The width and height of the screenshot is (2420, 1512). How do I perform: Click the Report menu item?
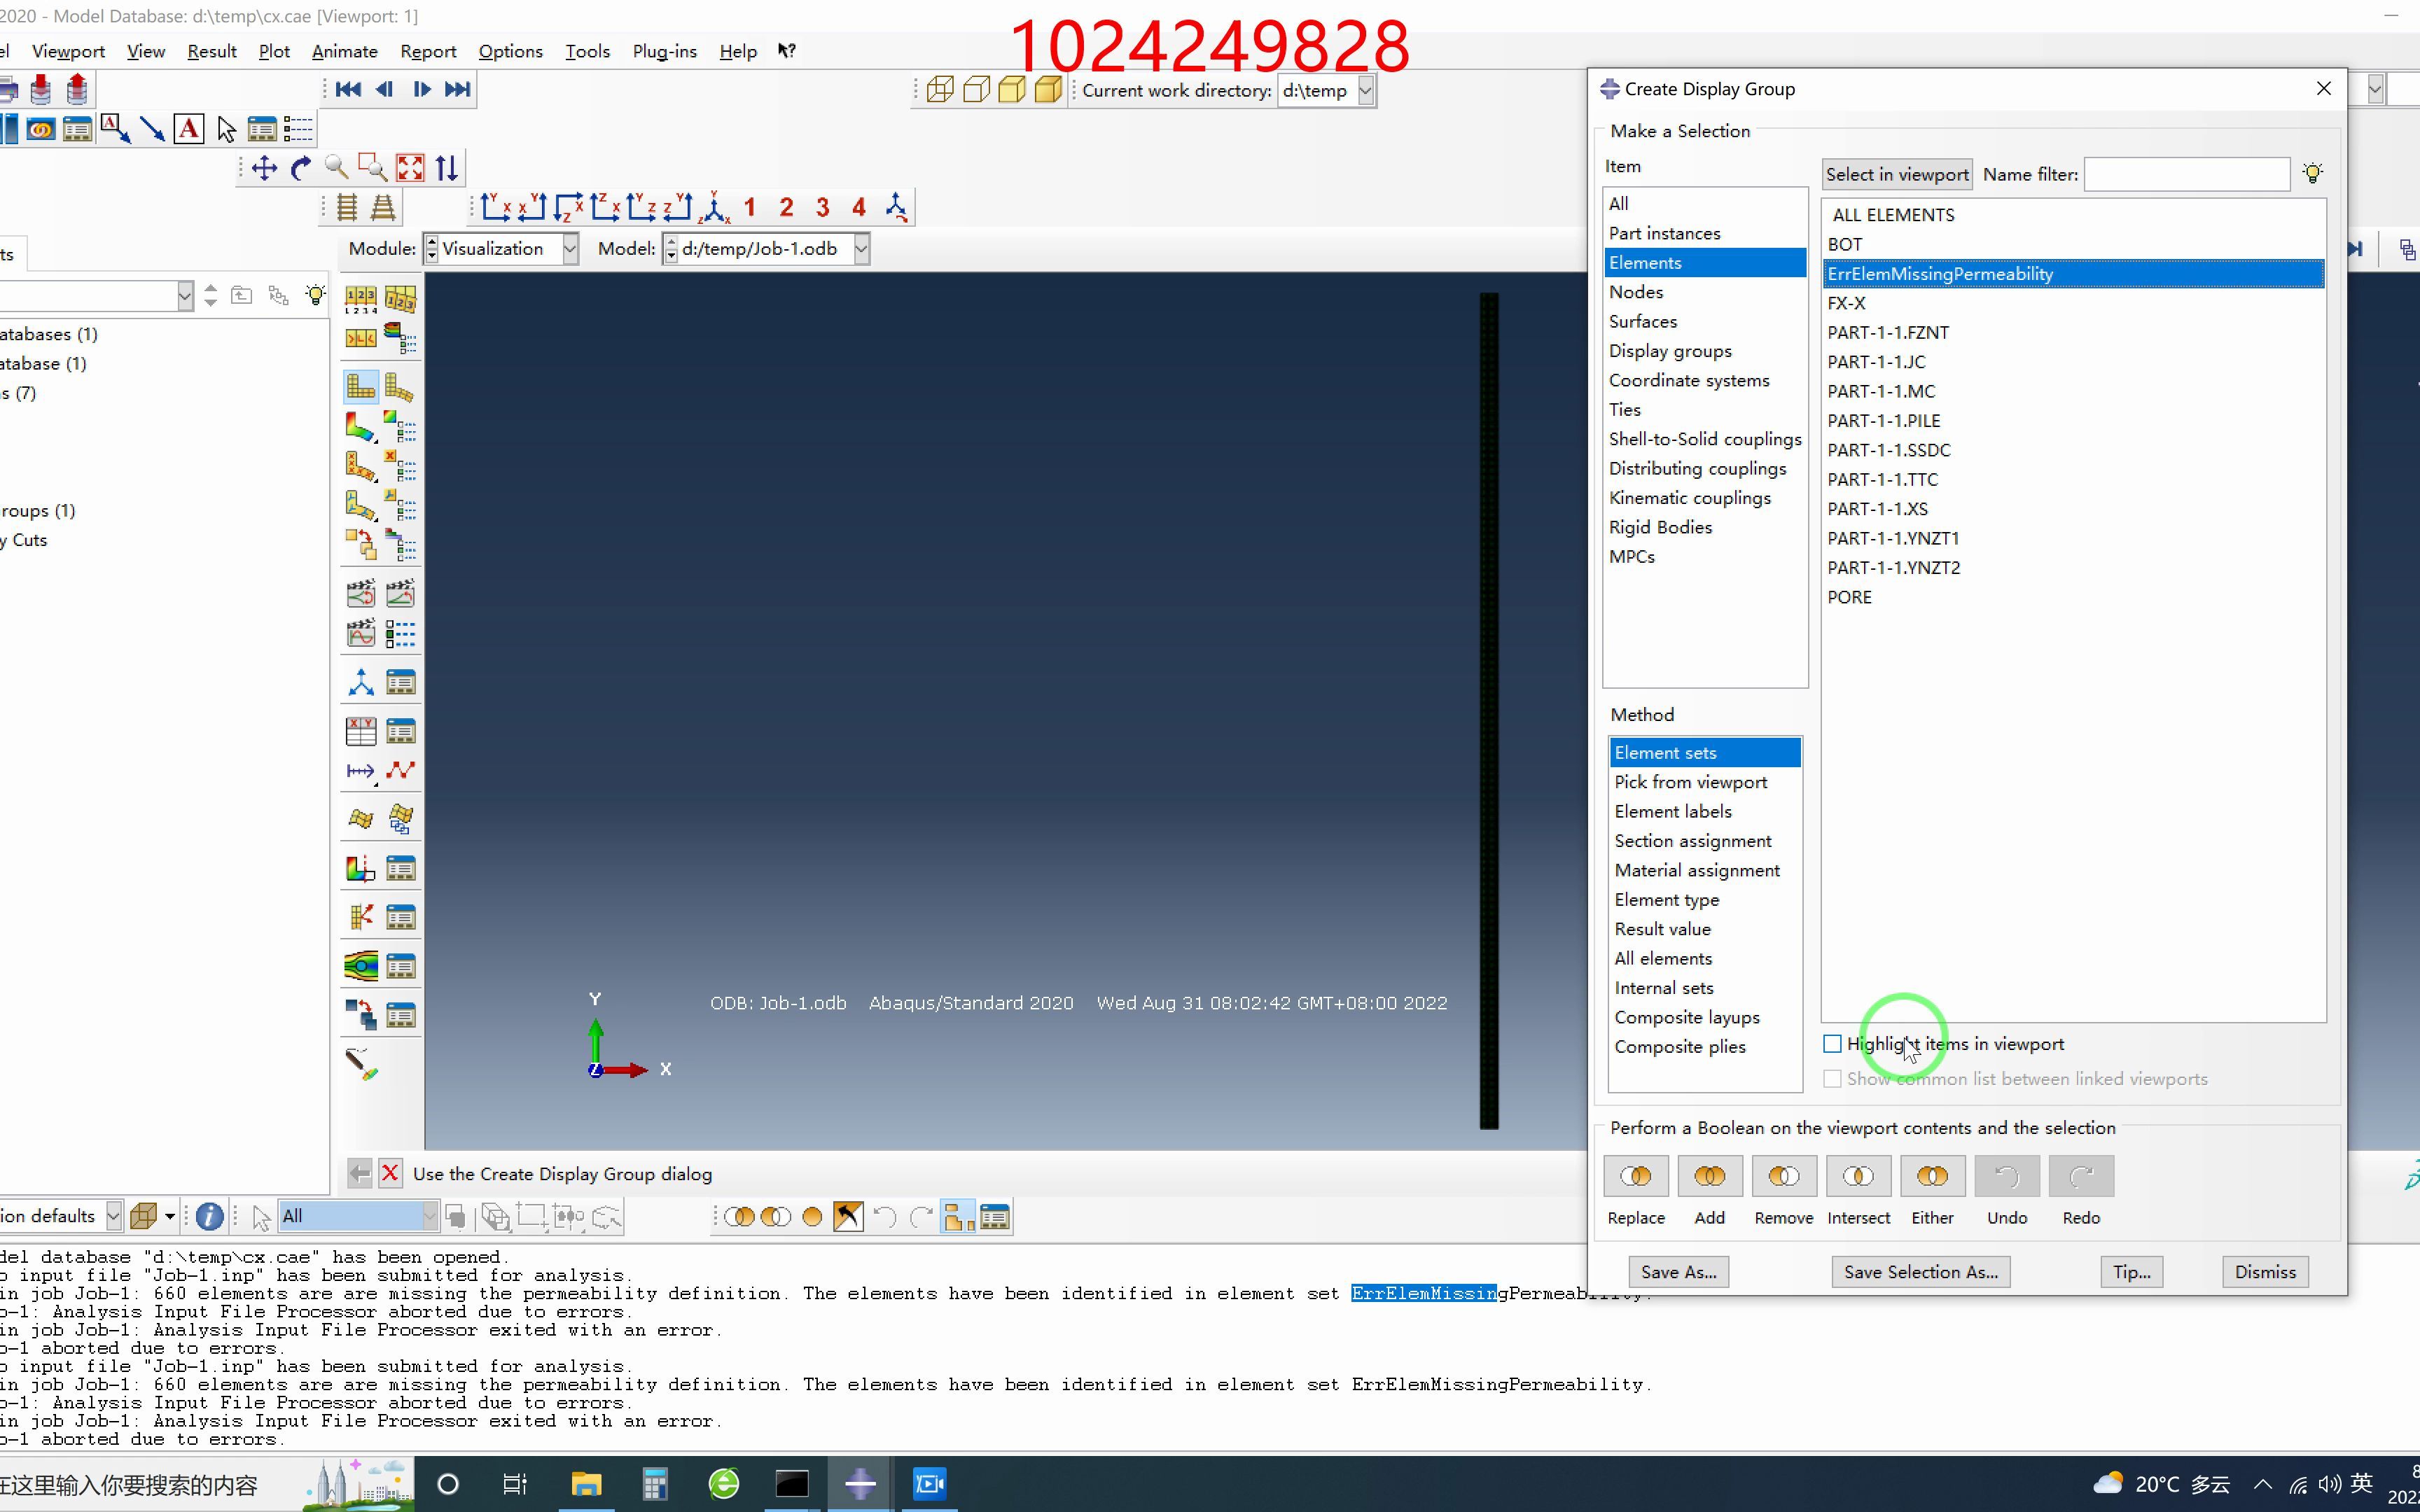point(429,50)
